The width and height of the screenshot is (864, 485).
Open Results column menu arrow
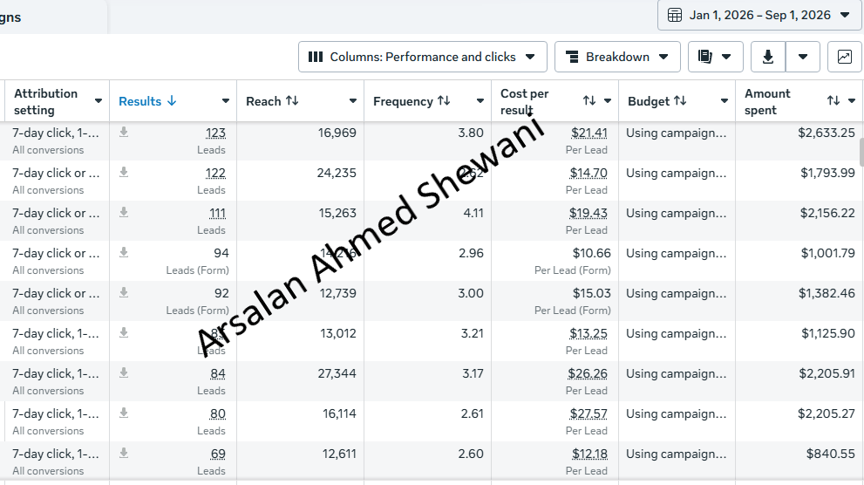[225, 101]
